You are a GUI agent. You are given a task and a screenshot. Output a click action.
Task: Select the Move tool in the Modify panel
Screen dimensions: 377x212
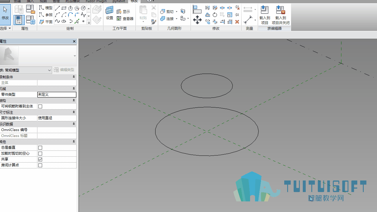pos(197,20)
